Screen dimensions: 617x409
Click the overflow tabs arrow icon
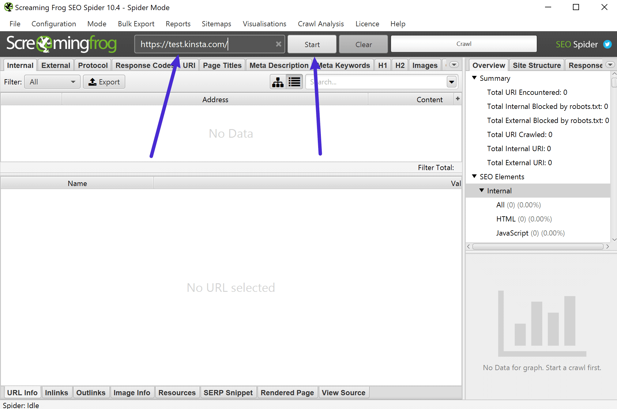tap(453, 64)
